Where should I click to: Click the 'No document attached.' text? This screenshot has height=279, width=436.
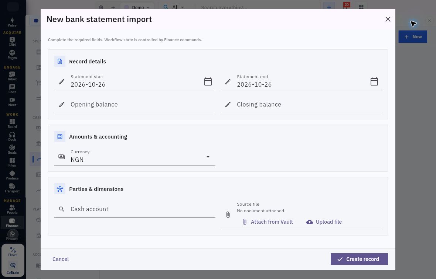[x=261, y=211]
